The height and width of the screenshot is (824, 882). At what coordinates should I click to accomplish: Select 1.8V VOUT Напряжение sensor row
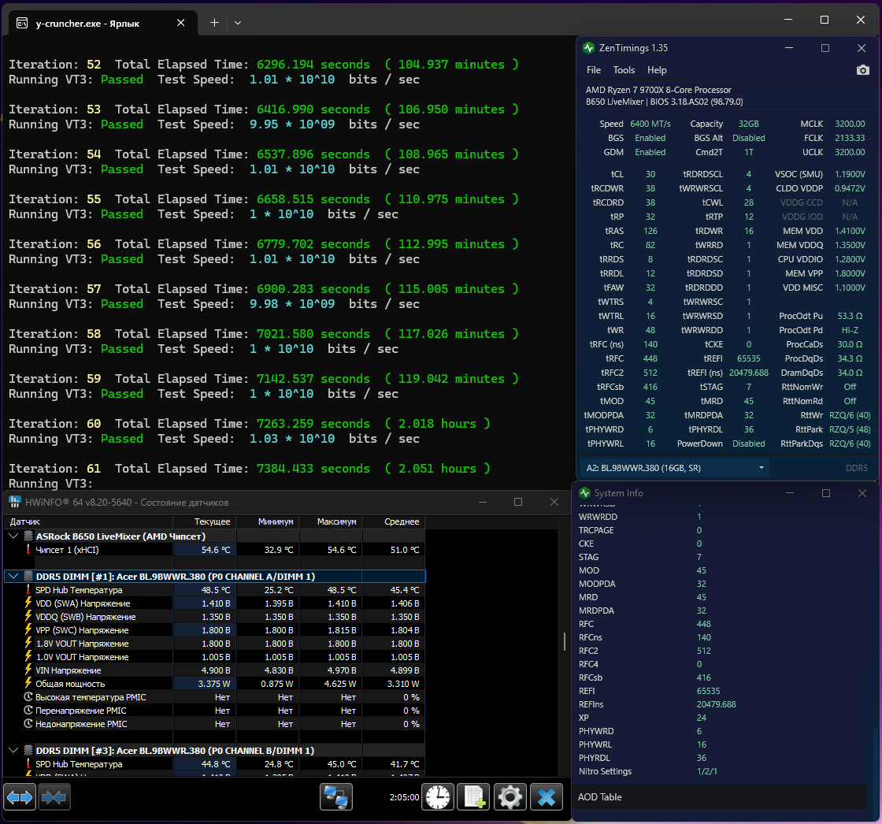pyautogui.click(x=214, y=644)
